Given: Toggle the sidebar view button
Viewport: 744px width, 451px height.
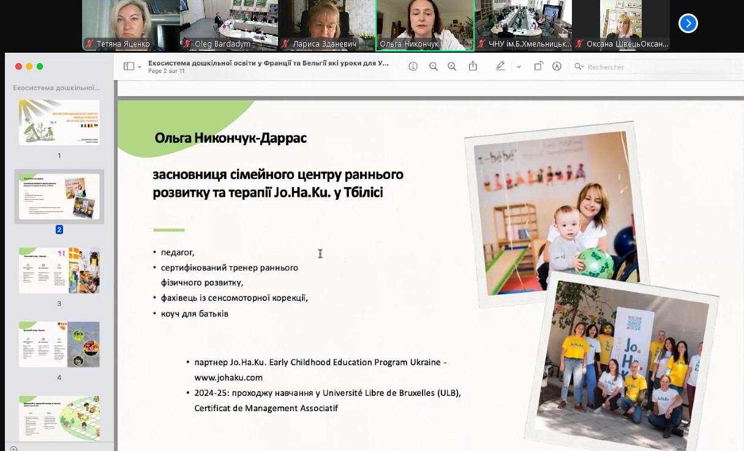Looking at the screenshot, I should point(129,66).
